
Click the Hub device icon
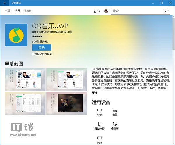click(x=99, y=140)
